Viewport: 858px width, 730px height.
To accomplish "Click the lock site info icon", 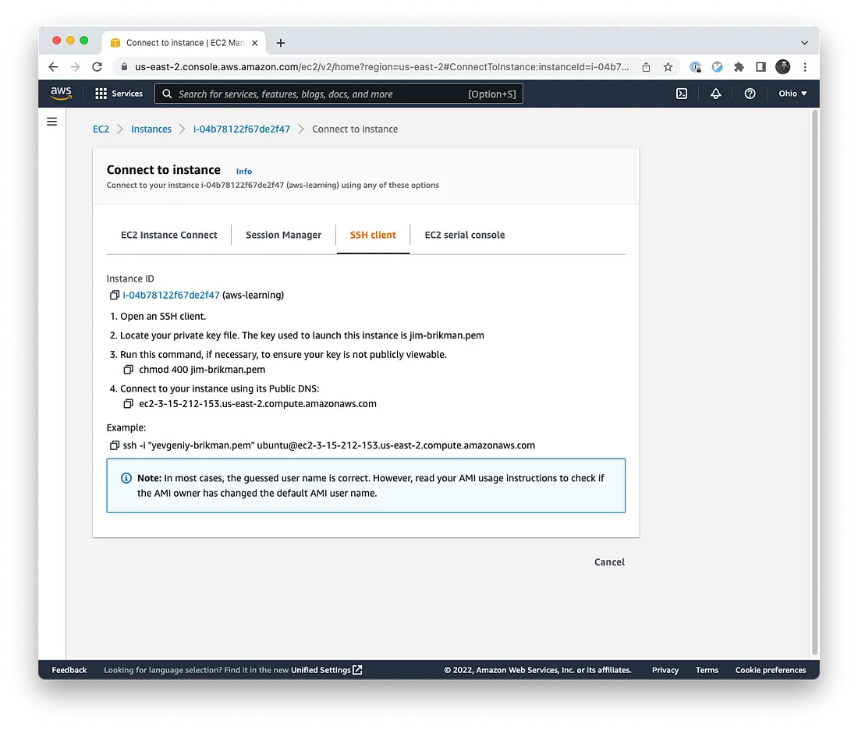I will [x=124, y=67].
